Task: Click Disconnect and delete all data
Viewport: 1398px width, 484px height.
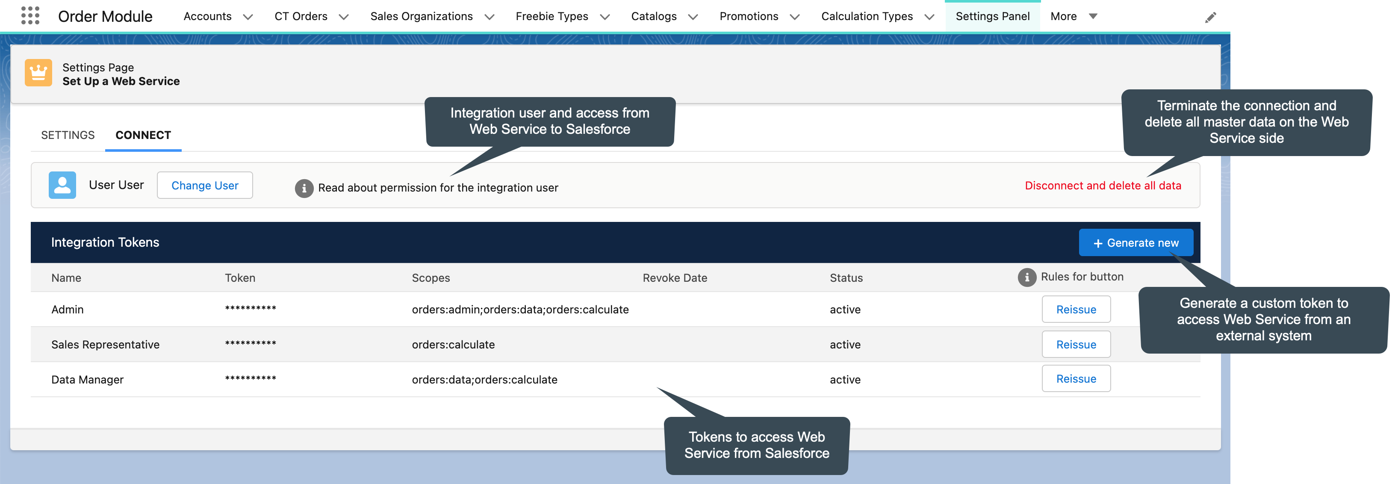Action: click(1102, 185)
